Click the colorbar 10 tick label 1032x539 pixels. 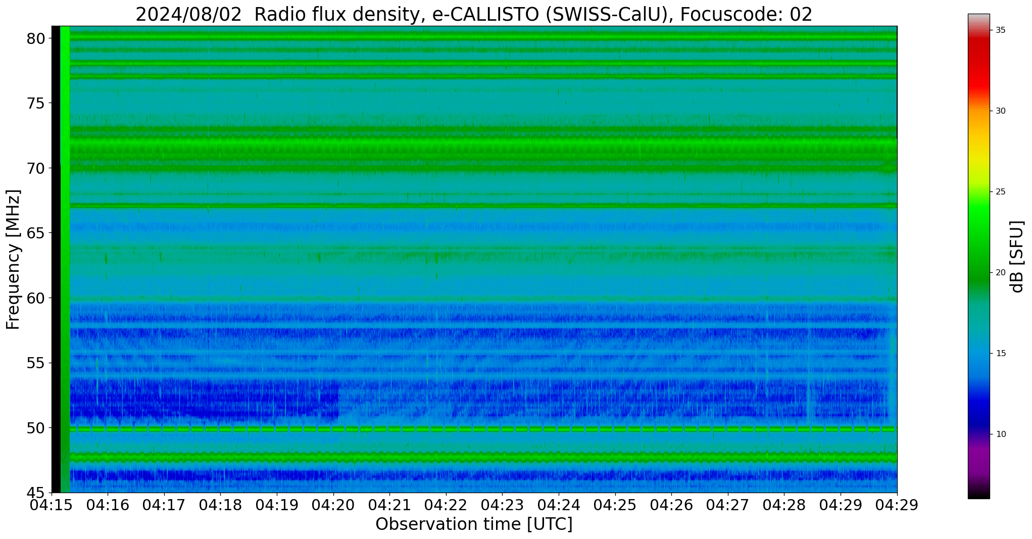[x=1001, y=434]
